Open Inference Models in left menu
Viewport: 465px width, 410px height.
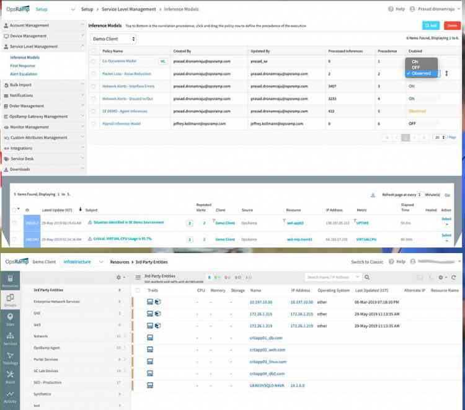tap(25, 57)
